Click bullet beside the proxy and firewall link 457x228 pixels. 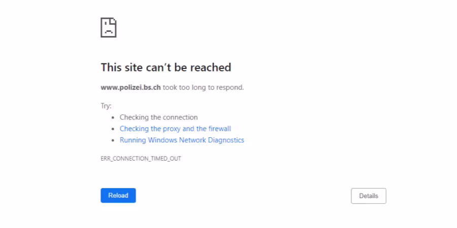tap(113, 129)
